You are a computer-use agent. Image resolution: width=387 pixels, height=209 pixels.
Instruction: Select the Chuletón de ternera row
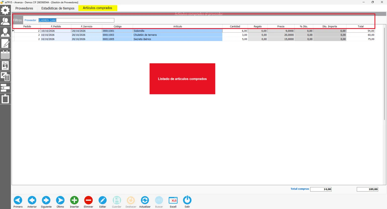193,35
